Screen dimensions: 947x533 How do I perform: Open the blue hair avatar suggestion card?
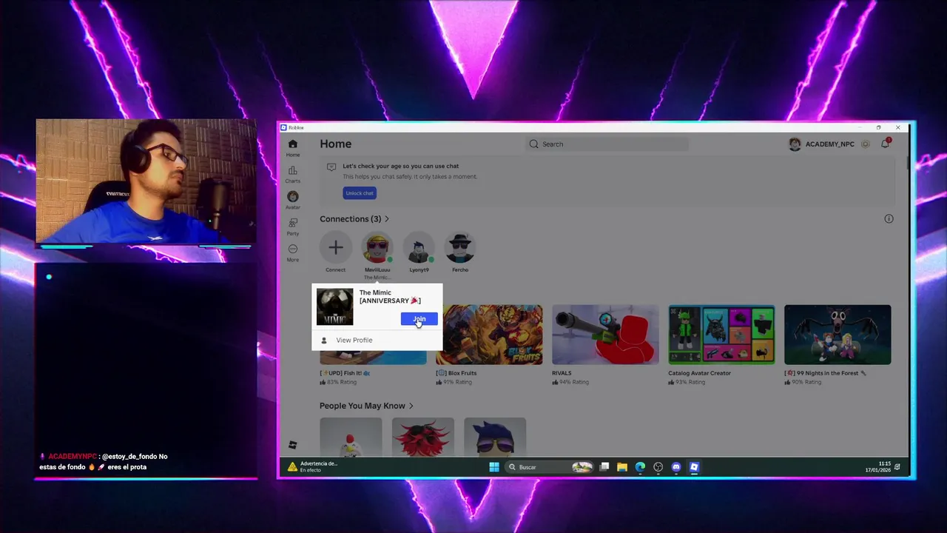click(495, 437)
